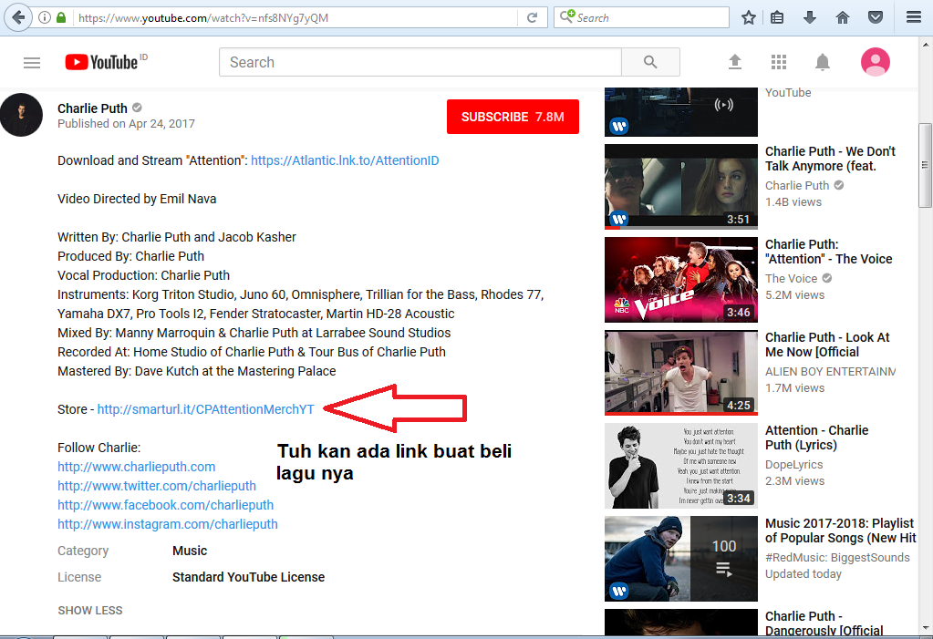
Task: Click the YouTube search input field
Action: point(420,62)
